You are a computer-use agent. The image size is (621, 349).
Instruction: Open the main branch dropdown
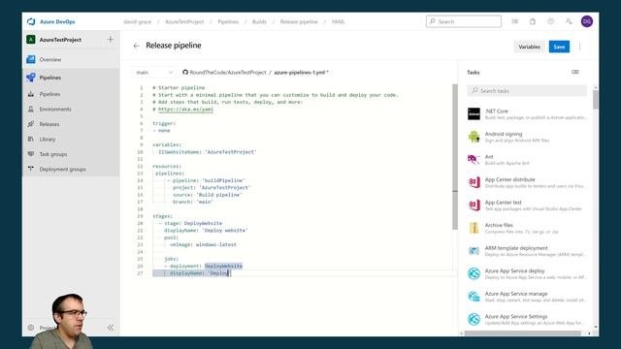click(x=154, y=73)
